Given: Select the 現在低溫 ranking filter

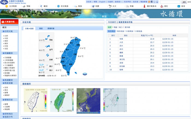Looking at the screenshot, I should tap(121, 31).
